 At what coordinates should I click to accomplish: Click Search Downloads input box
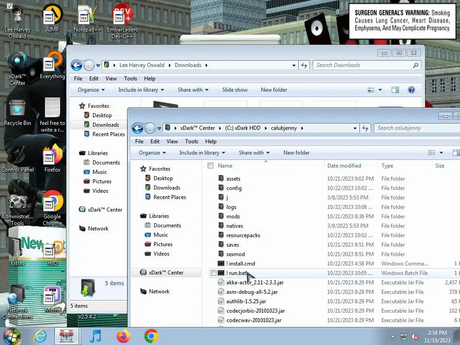click(367, 66)
